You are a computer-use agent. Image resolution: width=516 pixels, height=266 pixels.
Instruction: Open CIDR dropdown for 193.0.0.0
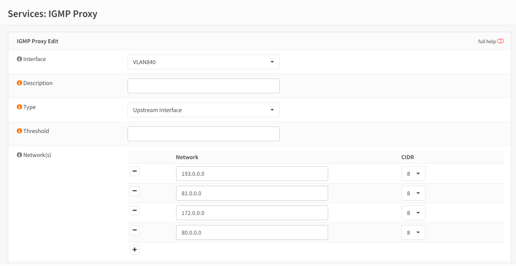pyautogui.click(x=413, y=174)
